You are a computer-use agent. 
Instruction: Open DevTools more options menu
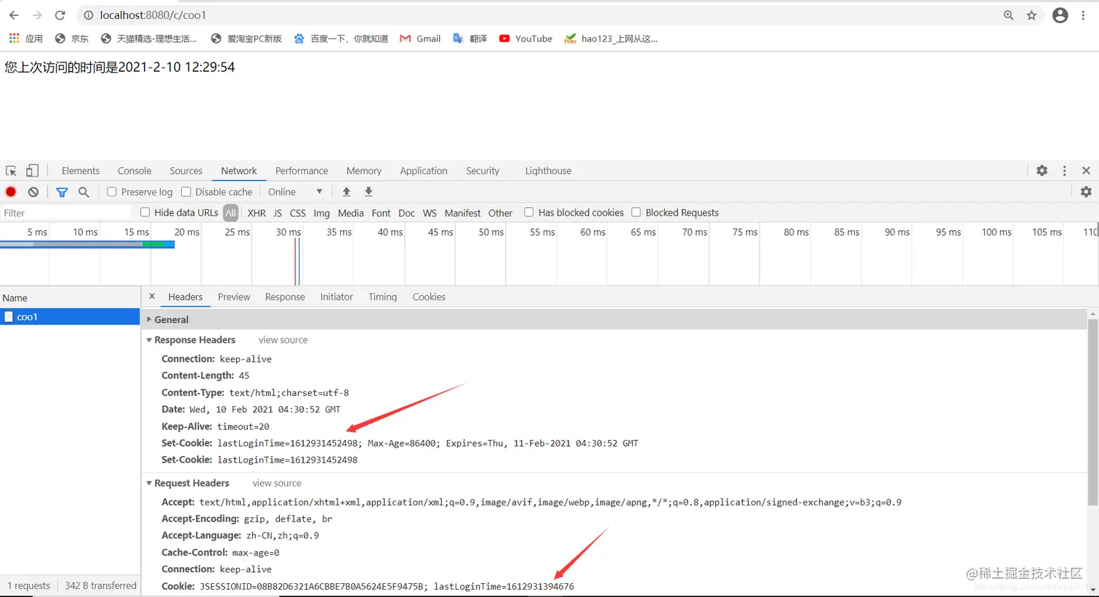1065,171
